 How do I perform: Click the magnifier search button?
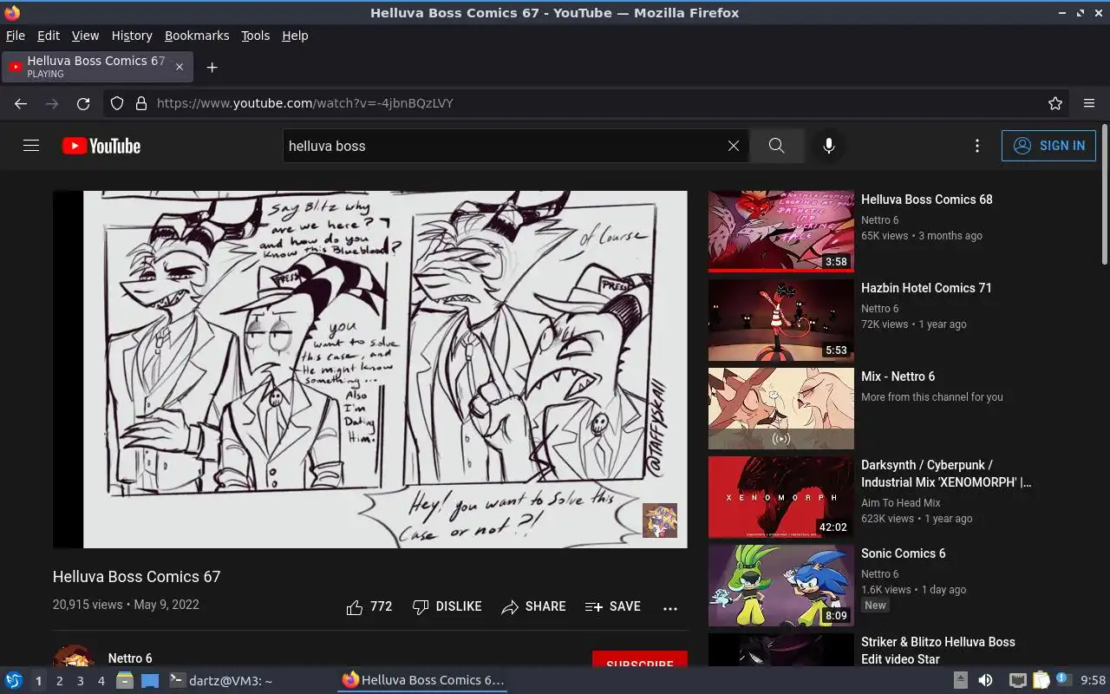click(776, 146)
